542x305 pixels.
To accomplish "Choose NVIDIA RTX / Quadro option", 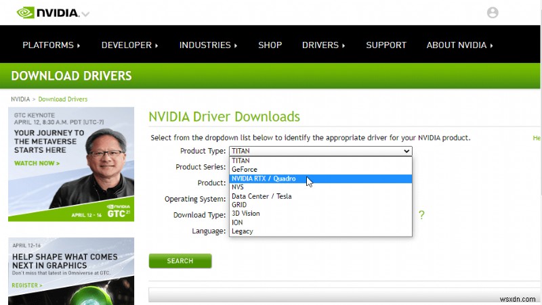I will (320, 179).
